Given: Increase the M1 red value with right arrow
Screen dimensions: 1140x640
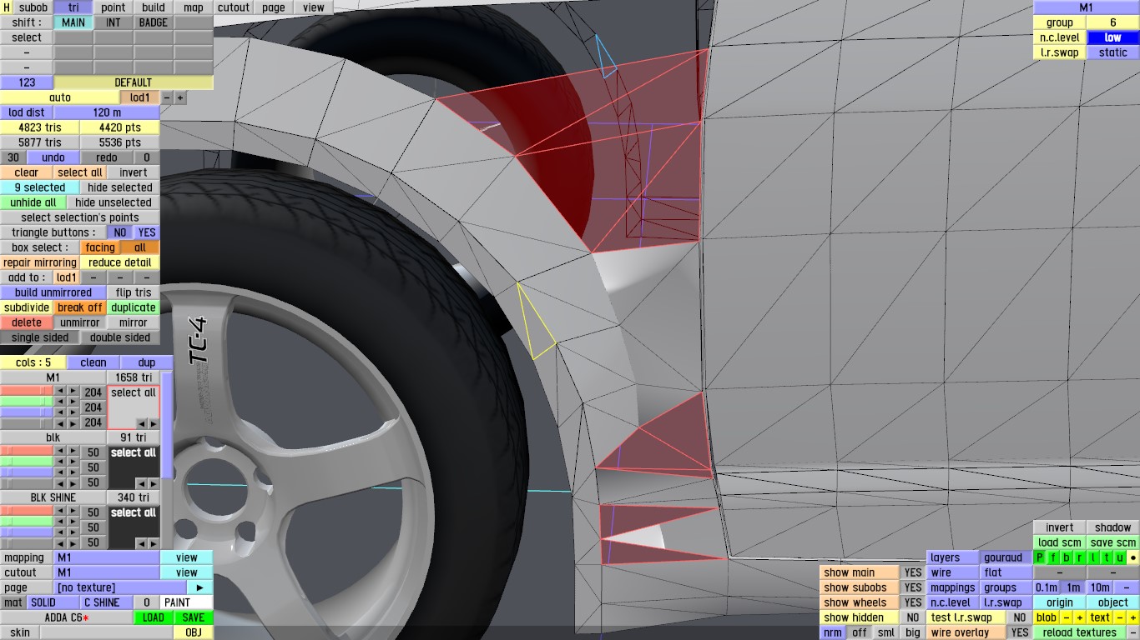Looking at the screenshot, I should [73, 392].
